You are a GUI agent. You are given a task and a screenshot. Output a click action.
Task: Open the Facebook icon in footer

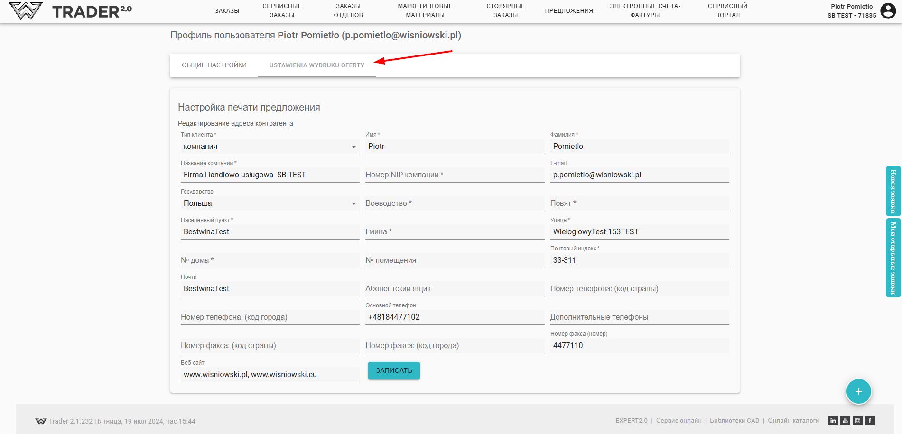coord(870,421)
